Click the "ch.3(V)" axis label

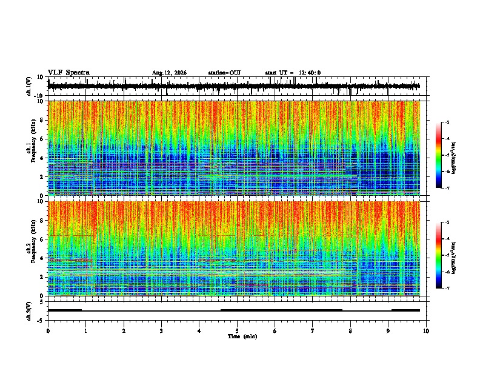[29, 311]
